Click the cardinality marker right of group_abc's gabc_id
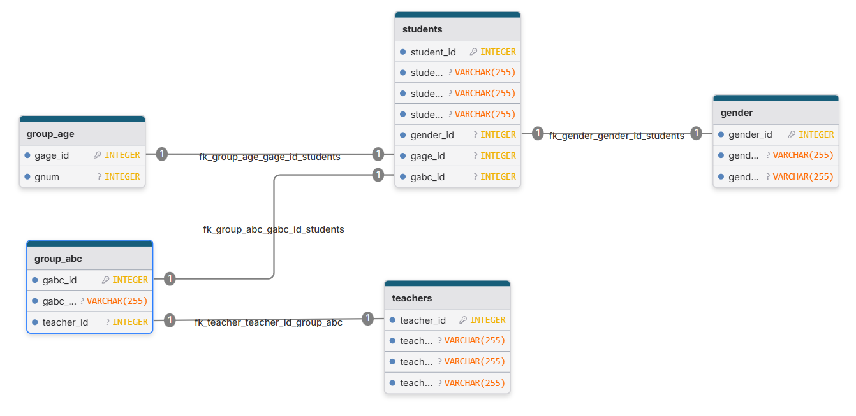856x416 pixels. (x=170, y=278)
